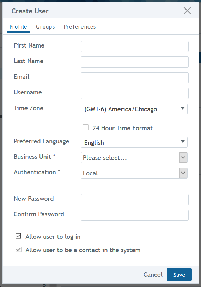Select the Email text box
Screen dimensions: 201x287
point(134,78)
